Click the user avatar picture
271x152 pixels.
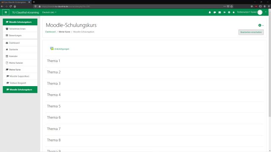point(260,12)
